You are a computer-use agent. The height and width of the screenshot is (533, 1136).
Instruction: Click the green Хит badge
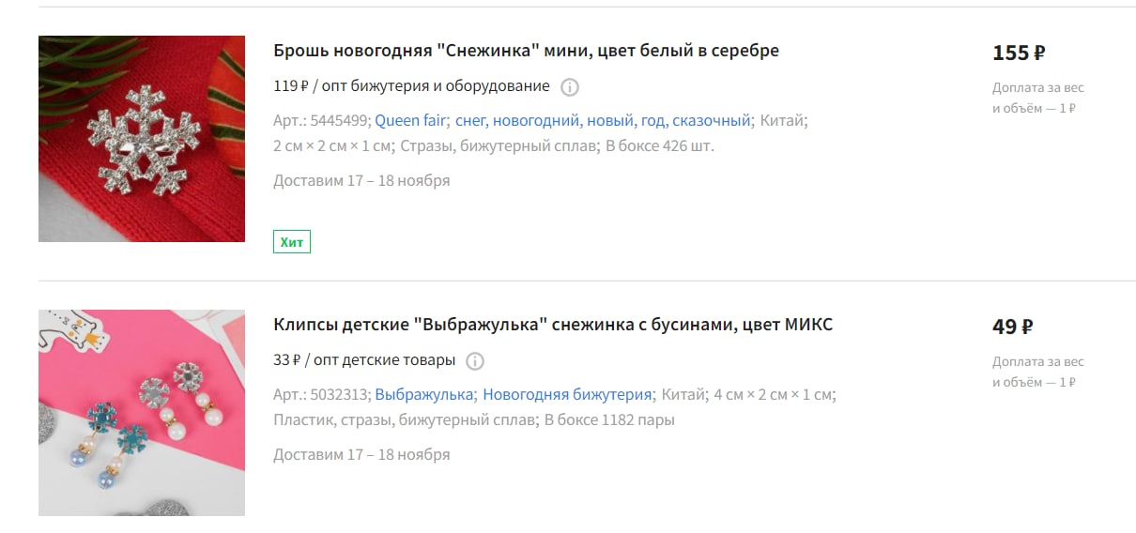[292, 242]
